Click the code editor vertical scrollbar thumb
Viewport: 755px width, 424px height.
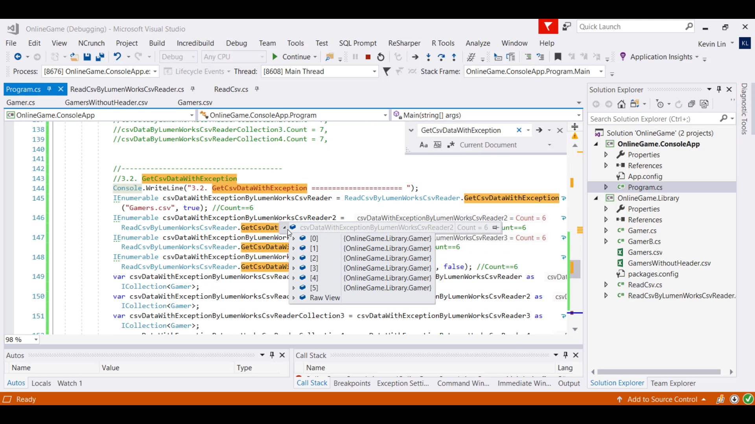click(575, 269)
